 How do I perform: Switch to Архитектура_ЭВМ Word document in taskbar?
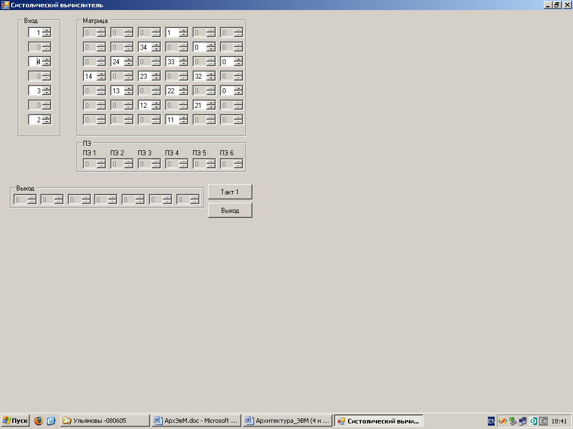click(x=288, y=421)
